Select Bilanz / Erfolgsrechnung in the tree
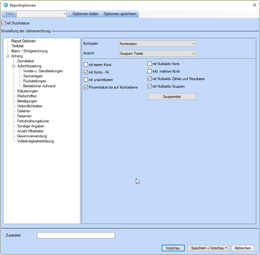260x255 pixels. [29, 51]
